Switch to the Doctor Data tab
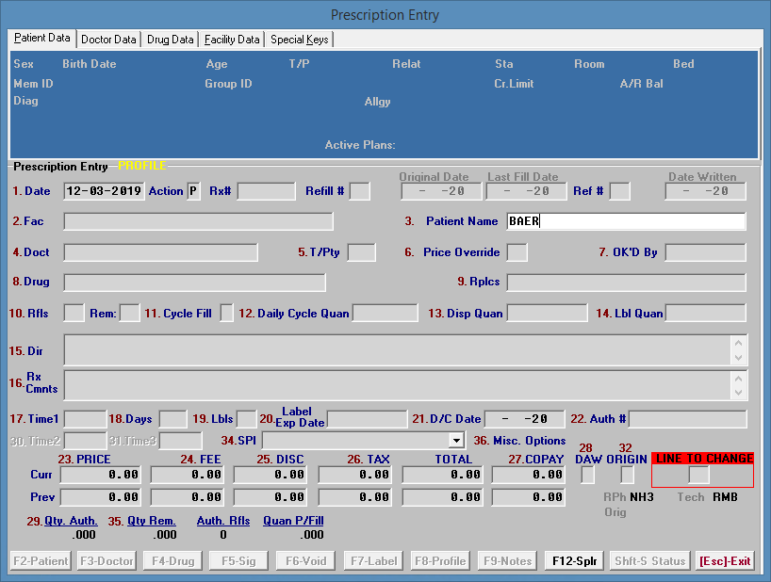This screenshot has width=771, height=582. coord(108,40)
